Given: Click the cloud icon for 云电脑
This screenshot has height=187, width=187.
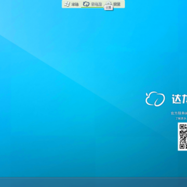Looking at the screenshot, I should 86,4.
